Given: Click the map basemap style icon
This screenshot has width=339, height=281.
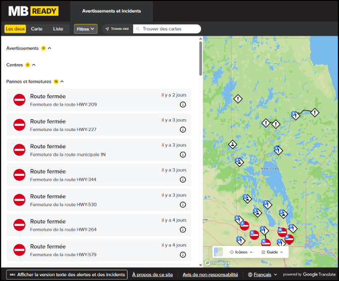Looking at the screenshot, I should click(218, 252).
